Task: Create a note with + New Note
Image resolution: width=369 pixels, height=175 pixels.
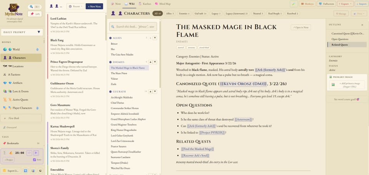Action: (x=94, y=7)
